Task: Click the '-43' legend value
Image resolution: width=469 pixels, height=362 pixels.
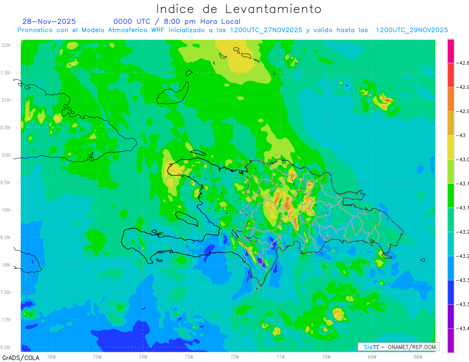Action: [461, 135]
